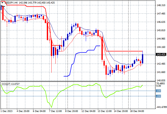Click the 144.160 price axis label
Viewport: 167px width, 114px height.
coord(161,47)
